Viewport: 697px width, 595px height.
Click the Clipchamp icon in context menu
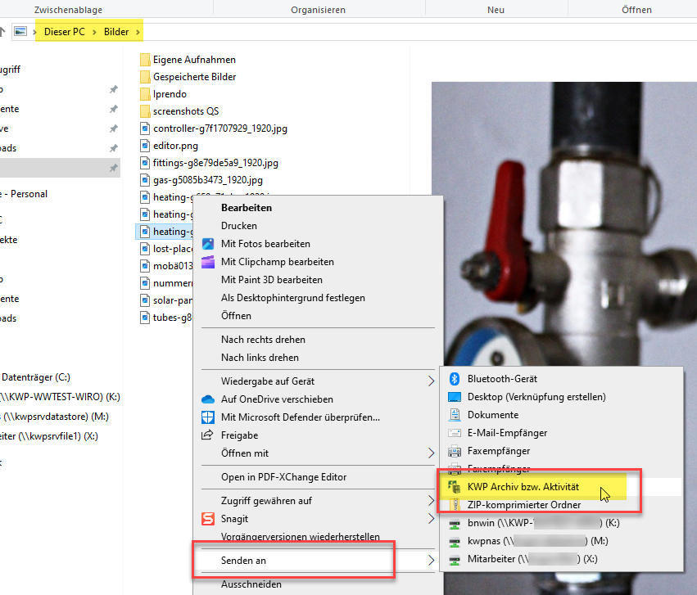point(208,262)
